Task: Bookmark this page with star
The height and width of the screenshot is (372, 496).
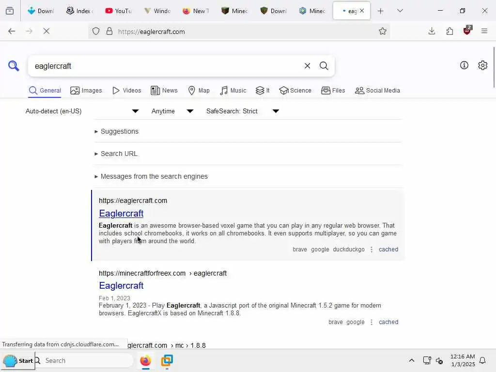Action: coord(383,31)
